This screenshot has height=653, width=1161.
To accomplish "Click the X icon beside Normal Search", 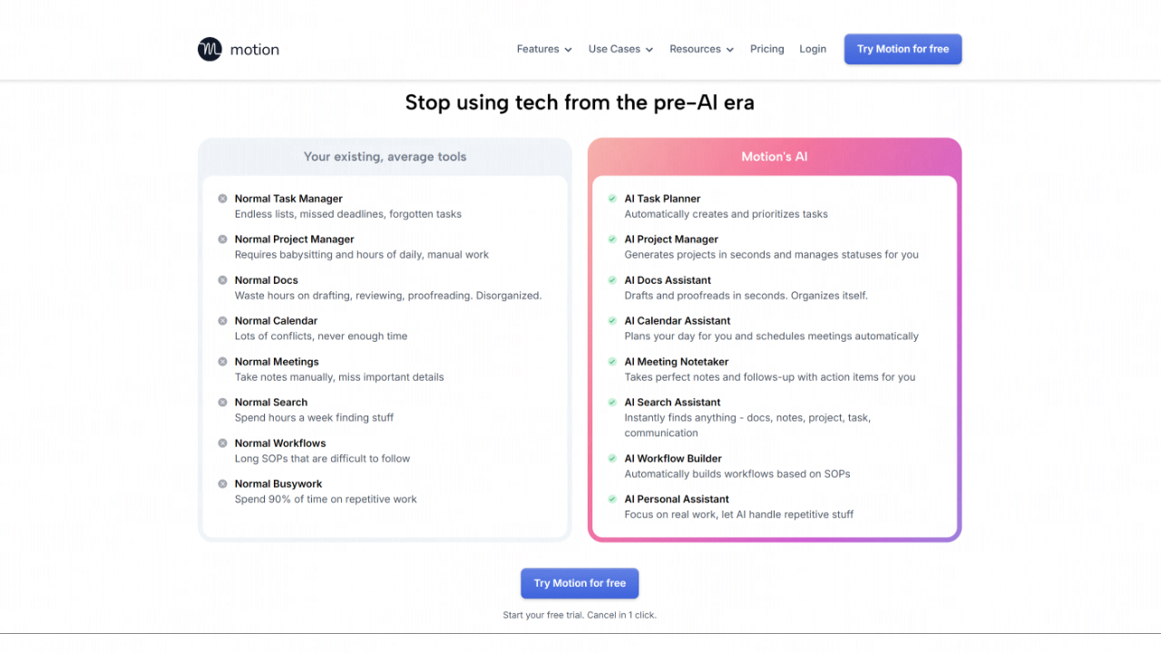I will 222,403.
